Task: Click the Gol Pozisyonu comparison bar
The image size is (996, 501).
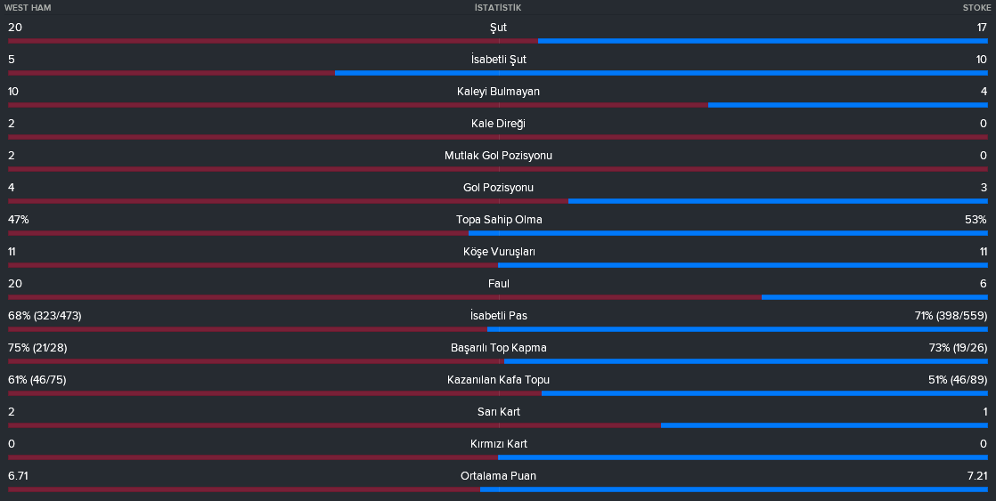Action: pos(498,201)
